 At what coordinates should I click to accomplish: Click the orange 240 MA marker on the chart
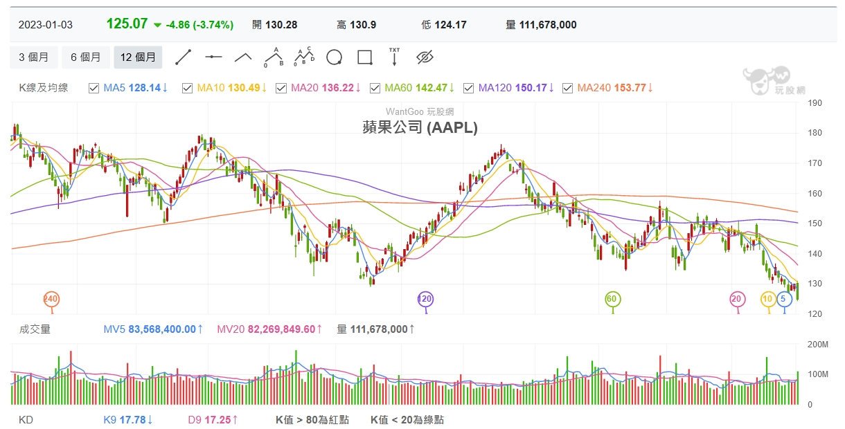51,299
